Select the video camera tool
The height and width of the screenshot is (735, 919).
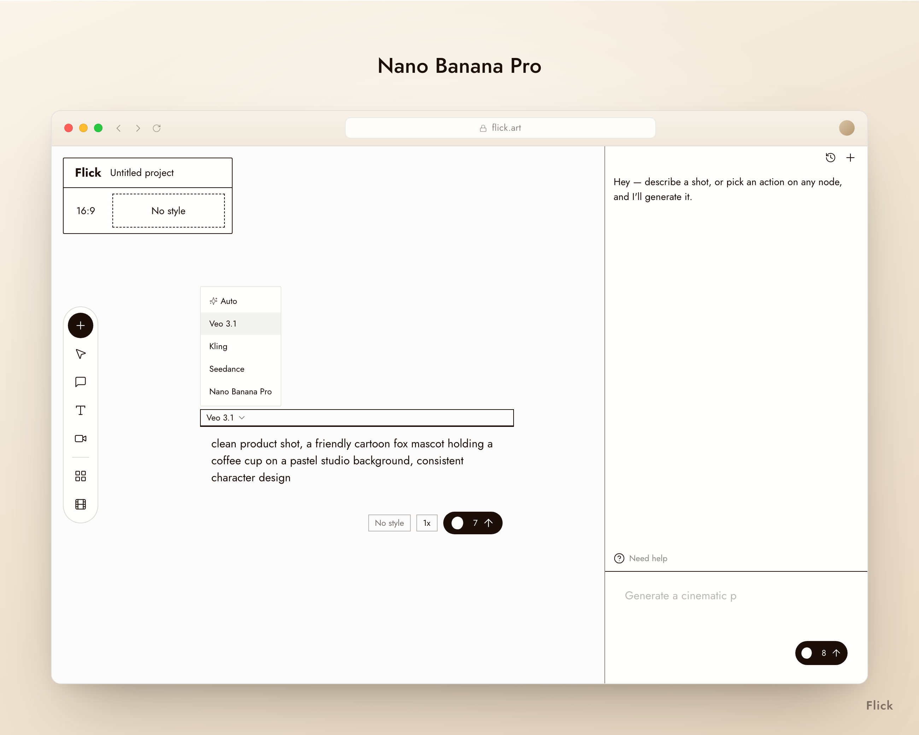pyautogui.click(x=81, y=439)
